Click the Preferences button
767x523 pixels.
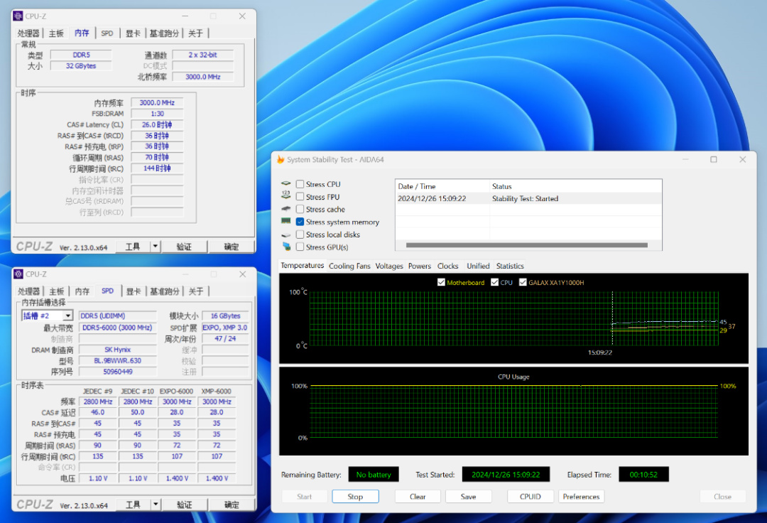tap(581, 497)
